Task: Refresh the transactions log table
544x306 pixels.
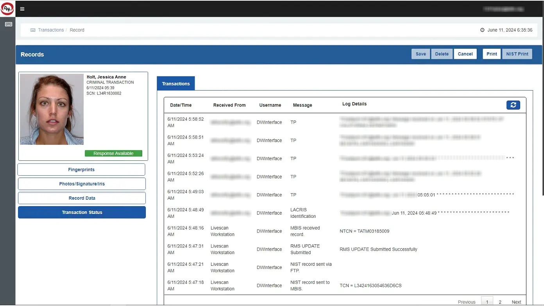Action: click(x=513, y=105)
